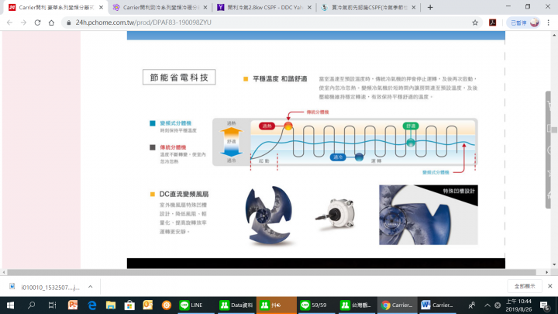Image resolution: width=558 pixels, height=314 pixels.
Task: Switch to the first Carrier pchome tab
Action: [x=56, y=7]
